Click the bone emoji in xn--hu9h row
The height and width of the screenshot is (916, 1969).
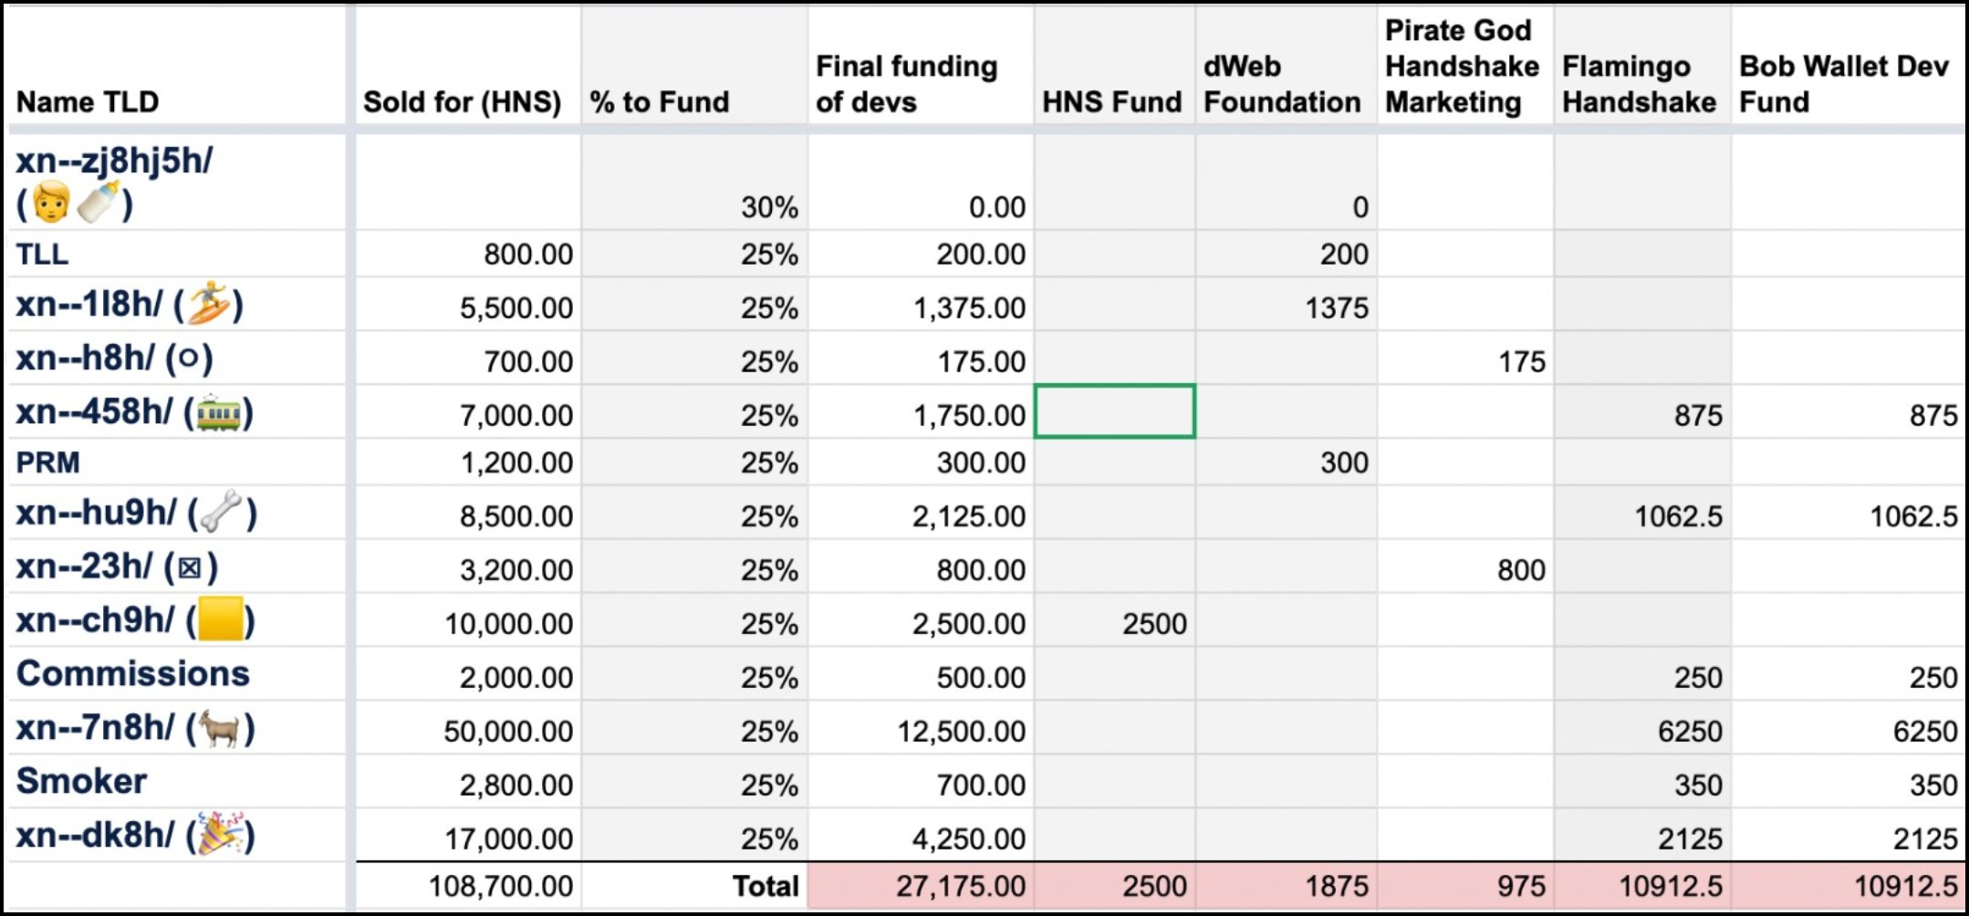point(222,513)
